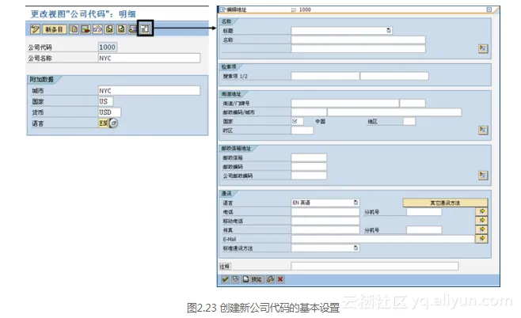Click the 地区 region input field
Image resolution: width=521 pixels, height=318 pixels.
click(409, 121)
